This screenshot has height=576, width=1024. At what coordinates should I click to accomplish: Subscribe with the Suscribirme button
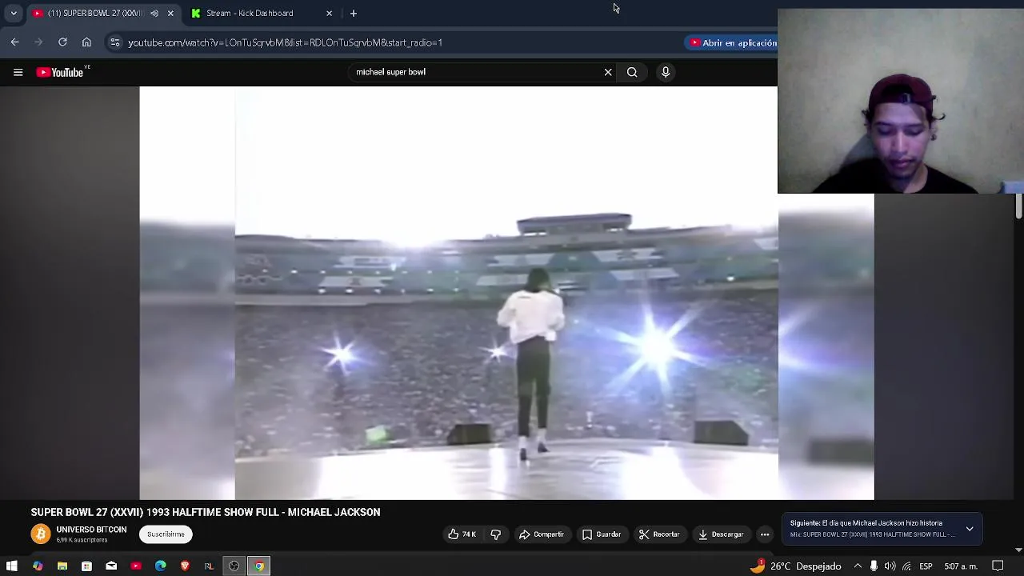166,534
